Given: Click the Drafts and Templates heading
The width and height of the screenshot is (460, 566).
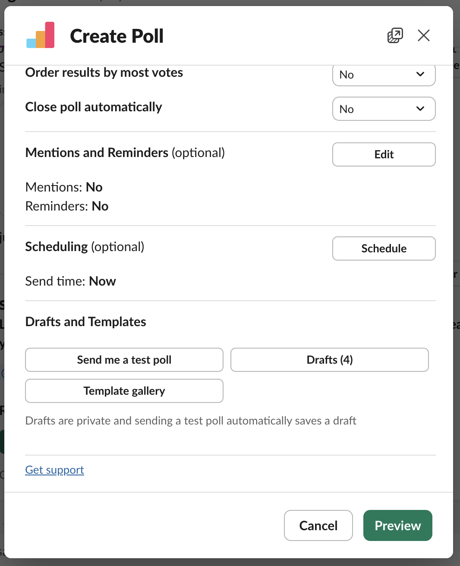Looking at the screenshot, I should [85, 322].
